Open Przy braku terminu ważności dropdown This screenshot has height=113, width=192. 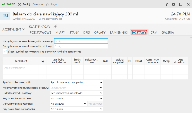coord(77,109)
